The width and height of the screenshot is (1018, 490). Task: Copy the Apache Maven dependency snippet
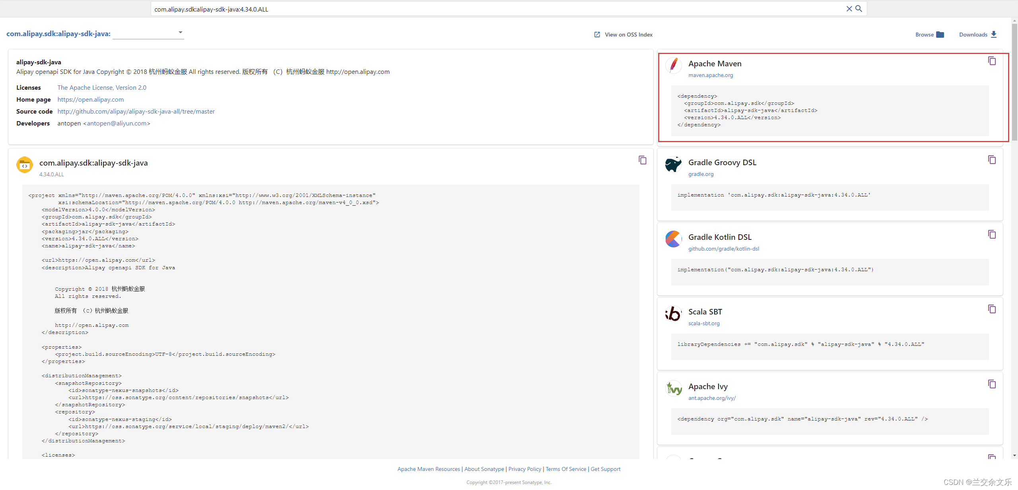pos(992,61)
